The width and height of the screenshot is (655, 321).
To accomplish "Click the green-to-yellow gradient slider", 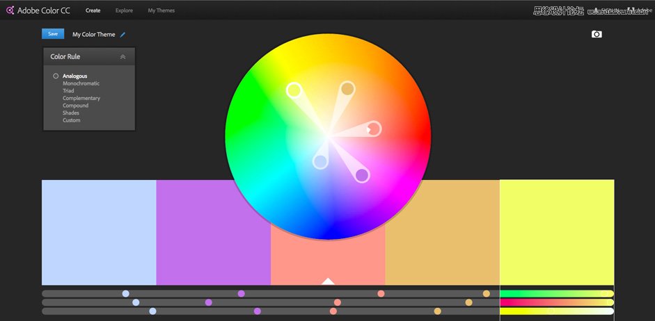I will [557, 293].
